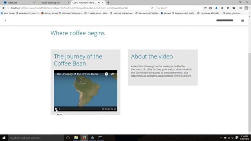The height and width of the screenshot is (141, 251).
Task: Open CodeMyUI.com bookmark
Action: click(96, 13)
